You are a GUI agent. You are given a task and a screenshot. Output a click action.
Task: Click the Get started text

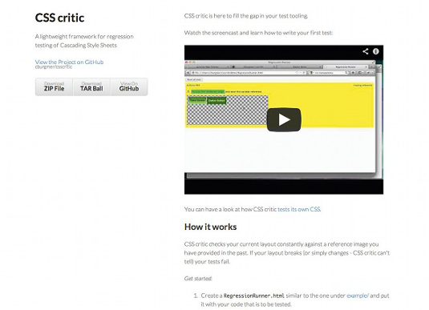[x=198, y=279]
